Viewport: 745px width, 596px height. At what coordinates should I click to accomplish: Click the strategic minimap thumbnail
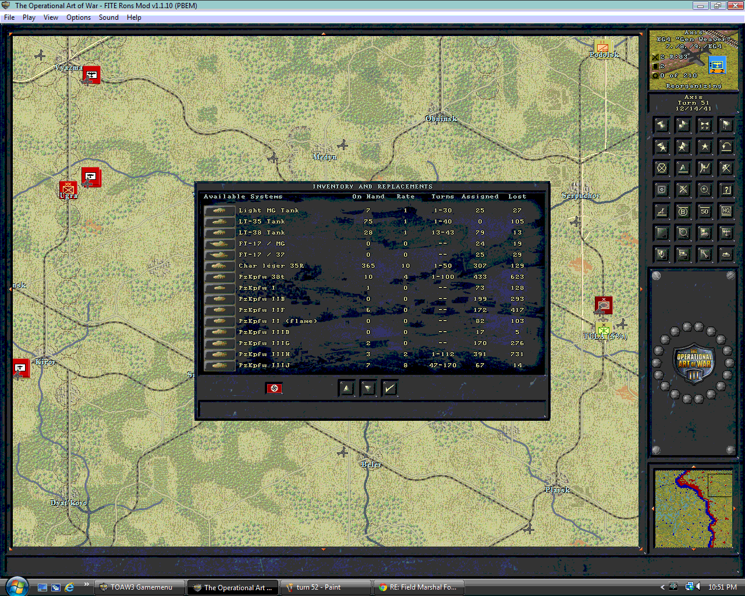693,508
